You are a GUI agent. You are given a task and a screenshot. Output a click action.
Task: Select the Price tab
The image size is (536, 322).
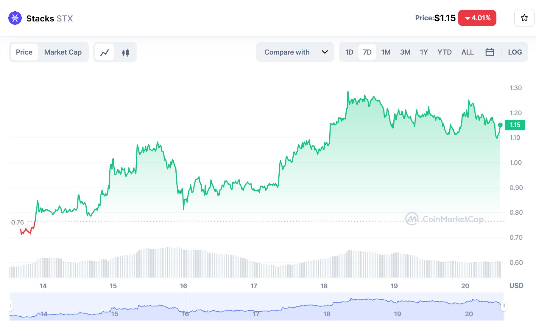pos(24,52)
